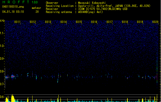Click antenna value A504HB(yagi 4el)
The width and height of the screenshot is (161, 102).
click(x=90, y=12)
